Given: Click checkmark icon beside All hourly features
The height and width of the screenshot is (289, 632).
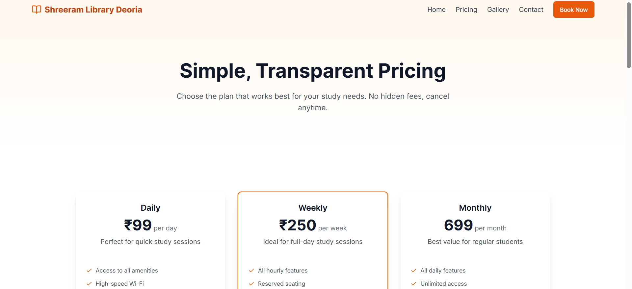Looking at the screenshot, I should point(251,271).
